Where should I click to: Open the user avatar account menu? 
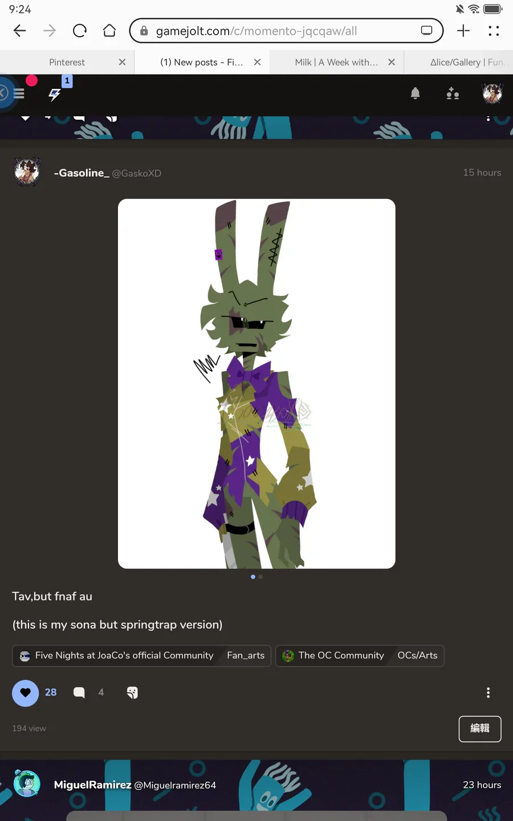[x=492, y=94]
